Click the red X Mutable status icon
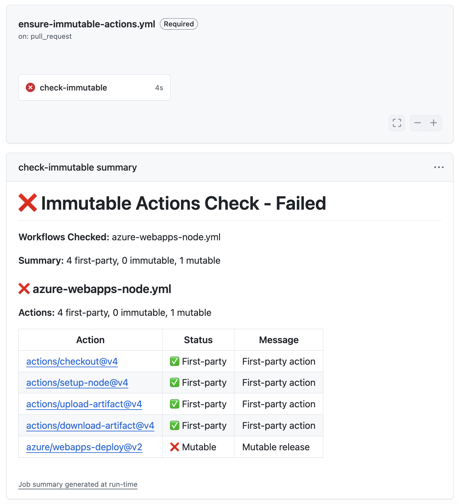 coord(174,447)
